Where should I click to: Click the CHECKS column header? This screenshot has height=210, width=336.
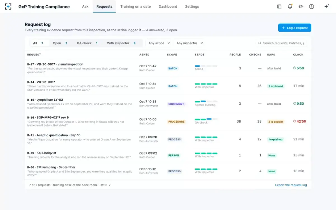(x=255, y=55)
